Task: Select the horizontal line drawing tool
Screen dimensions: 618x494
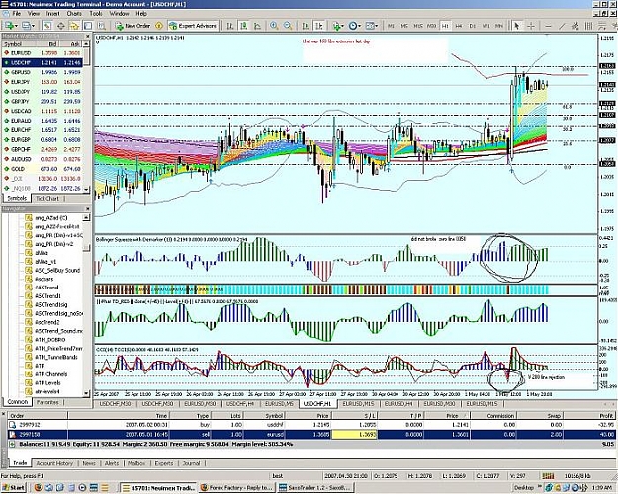Action: 548,26
